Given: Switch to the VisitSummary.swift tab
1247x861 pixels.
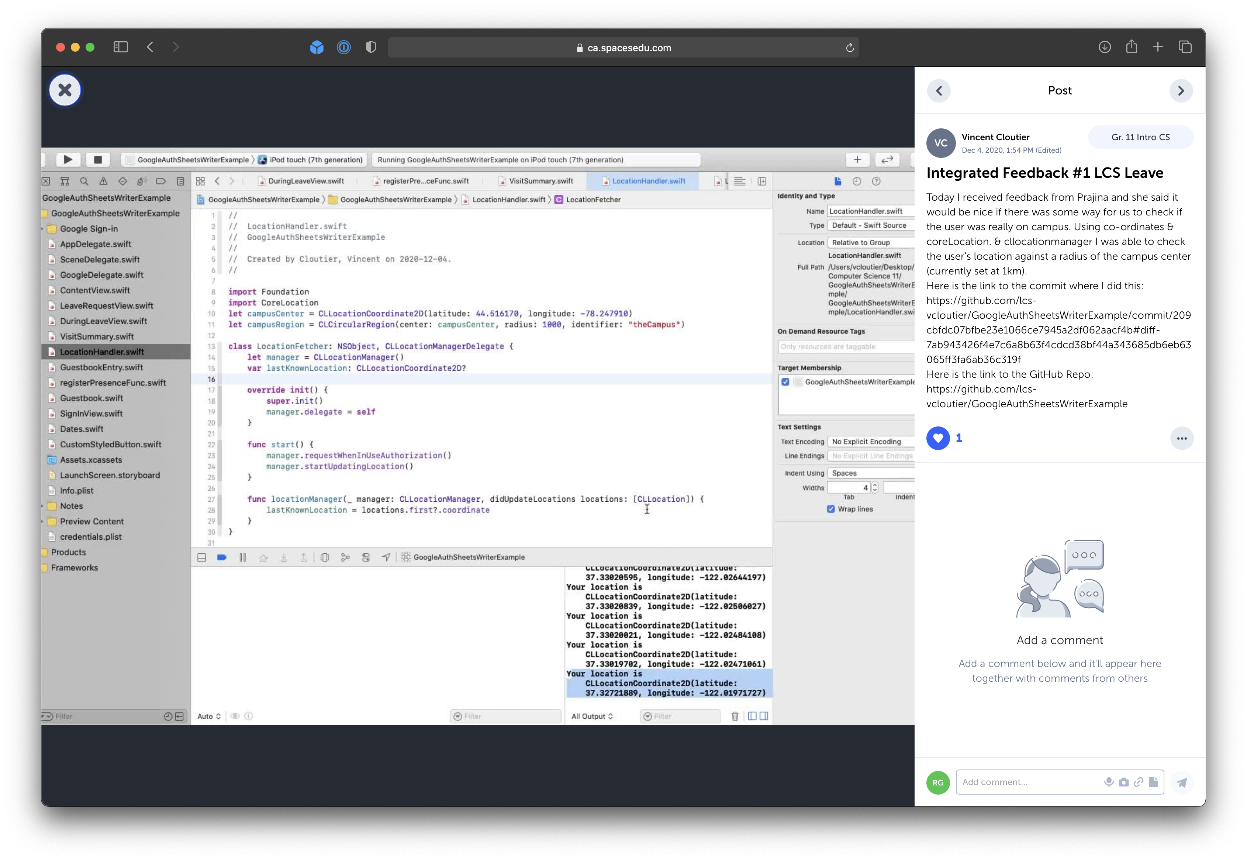Looking at the screenshot, I should click(x=536, y=181).
